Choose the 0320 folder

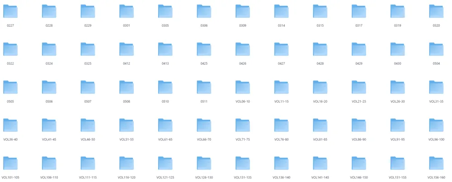436,11
